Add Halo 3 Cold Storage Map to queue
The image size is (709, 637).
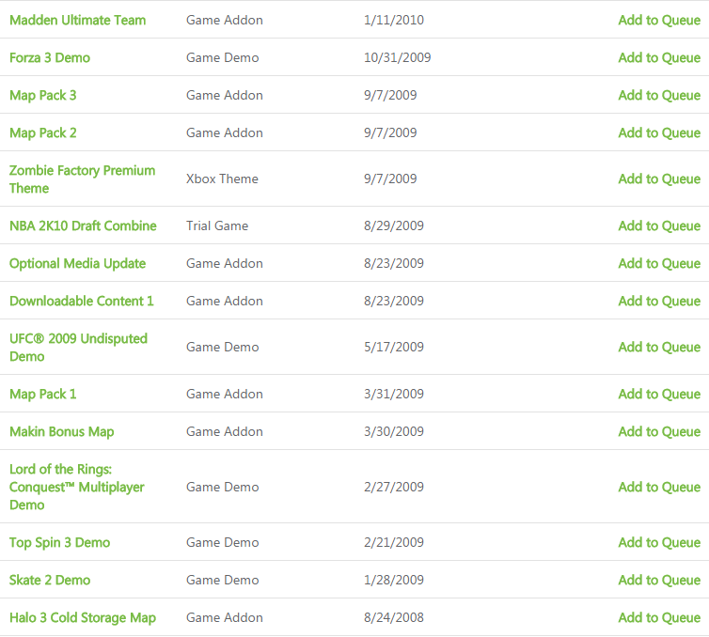[659, 617]
